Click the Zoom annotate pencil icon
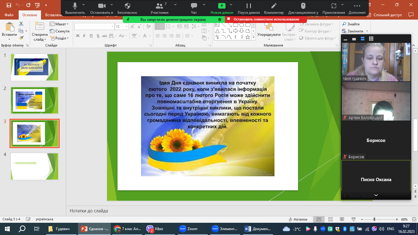Image resolution: width=418 pixels, height=235 pixels. pos(274,6)
